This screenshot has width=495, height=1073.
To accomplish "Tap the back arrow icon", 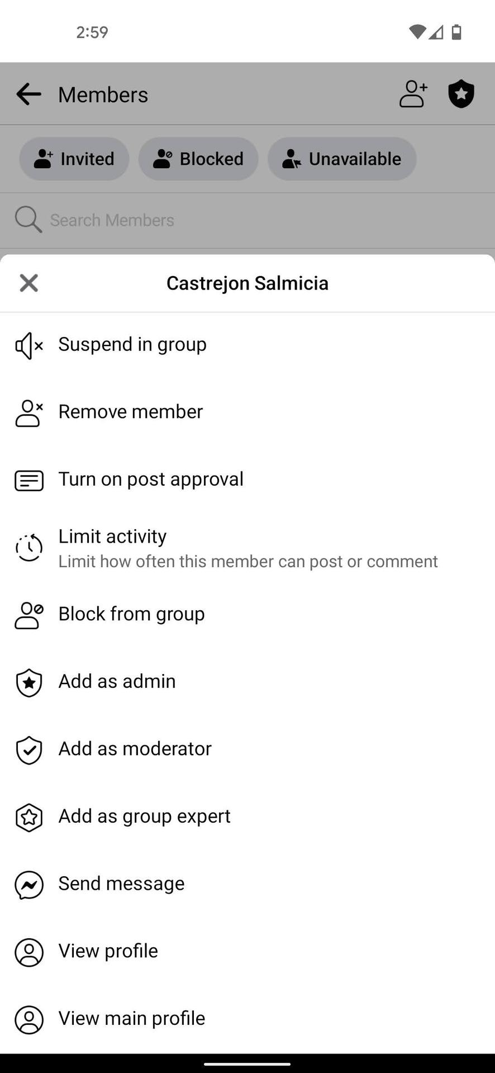I will point(28,94).
